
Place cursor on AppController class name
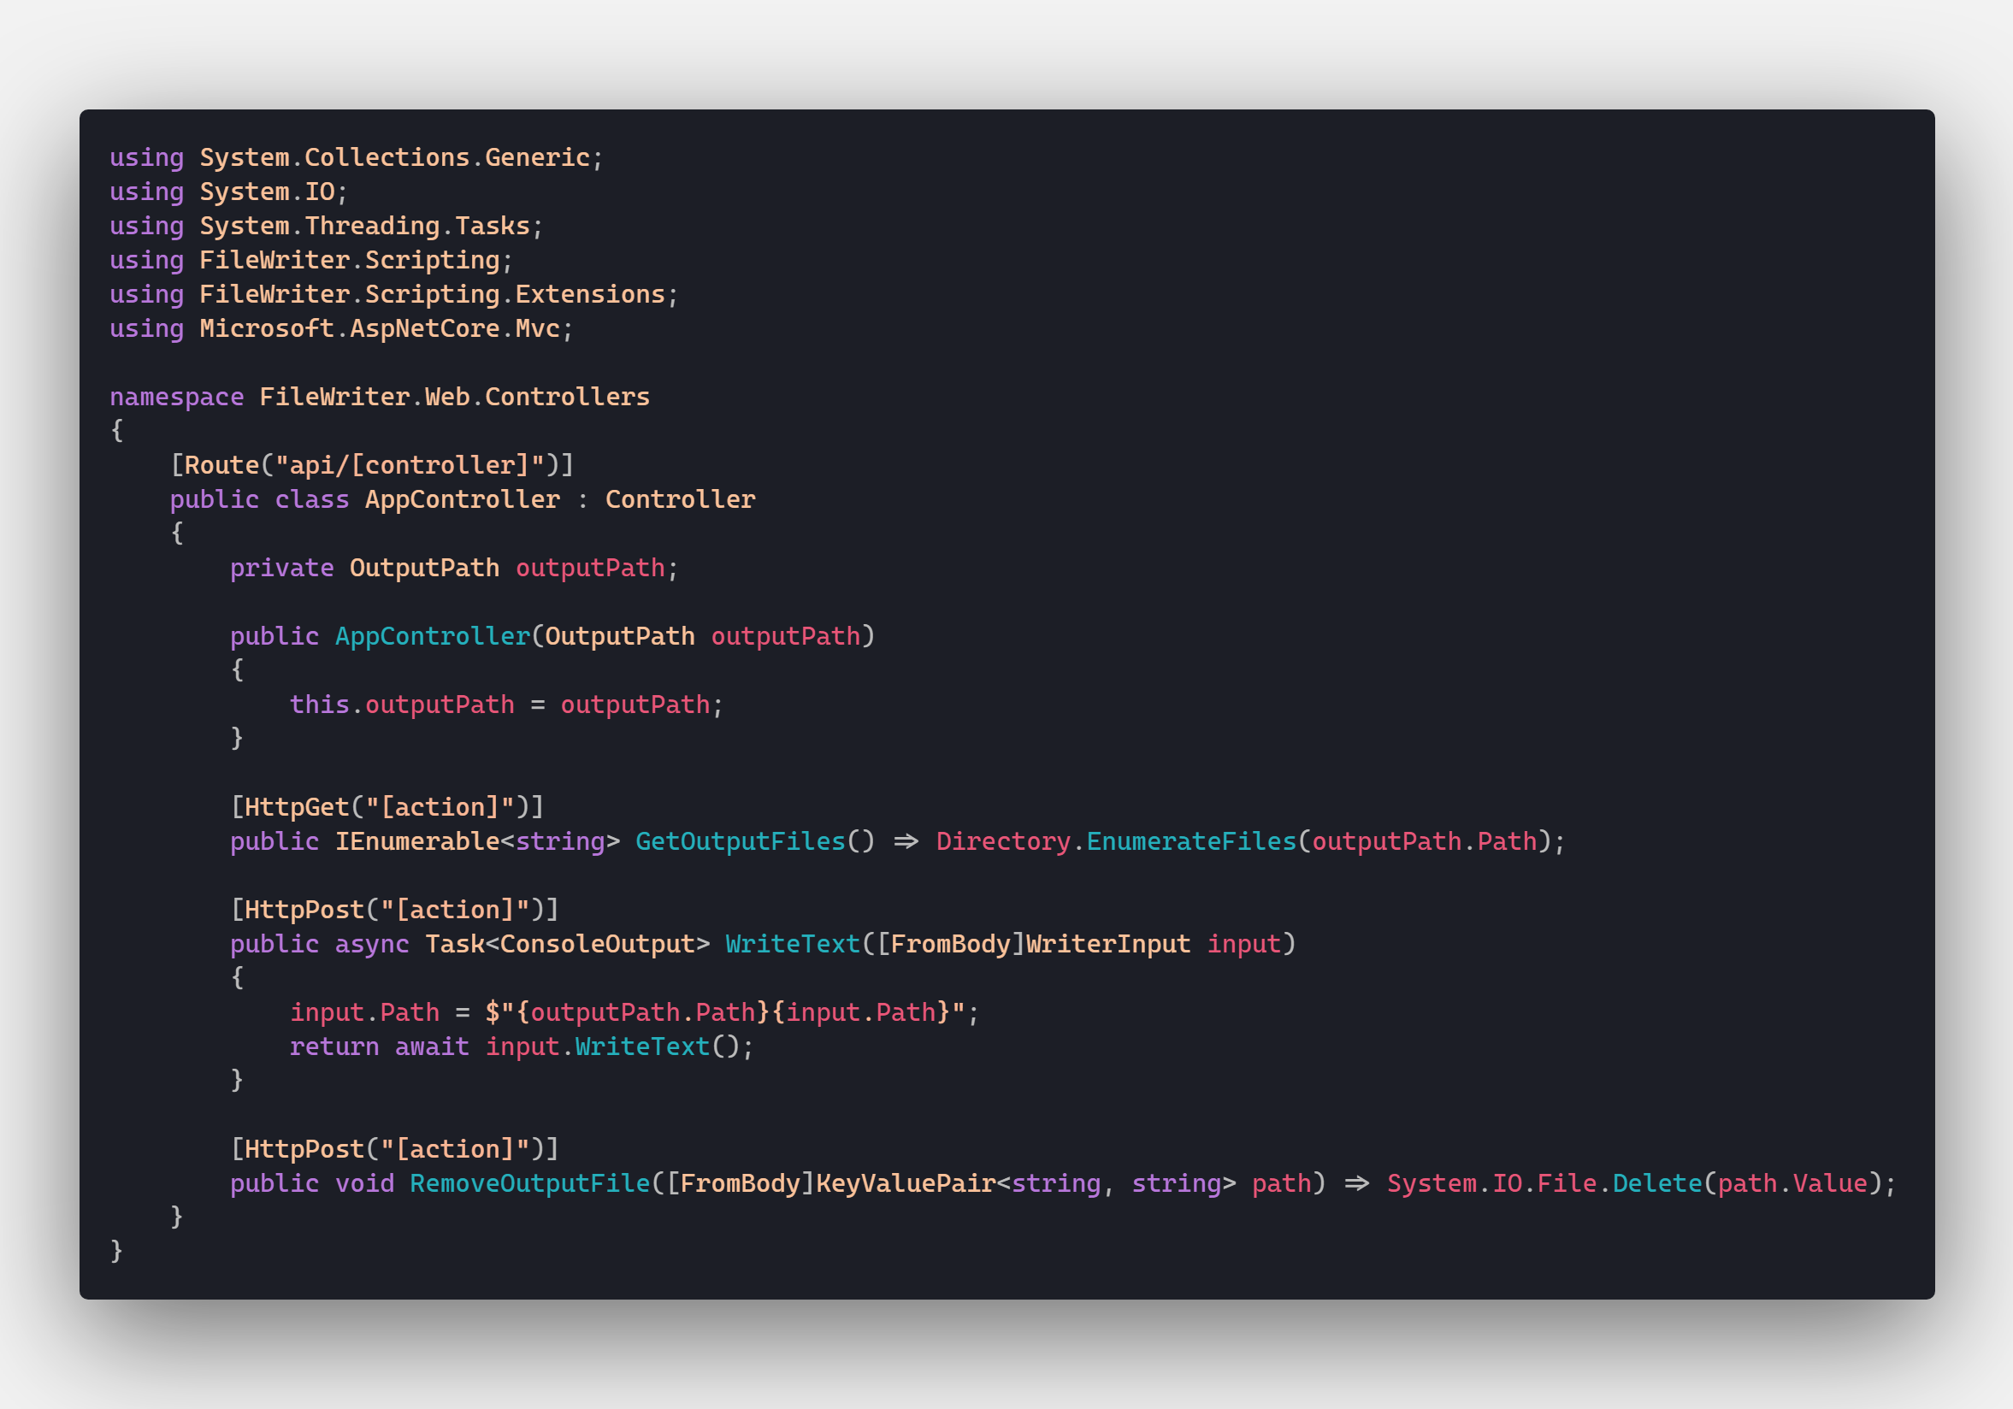[x=462, y=499]
